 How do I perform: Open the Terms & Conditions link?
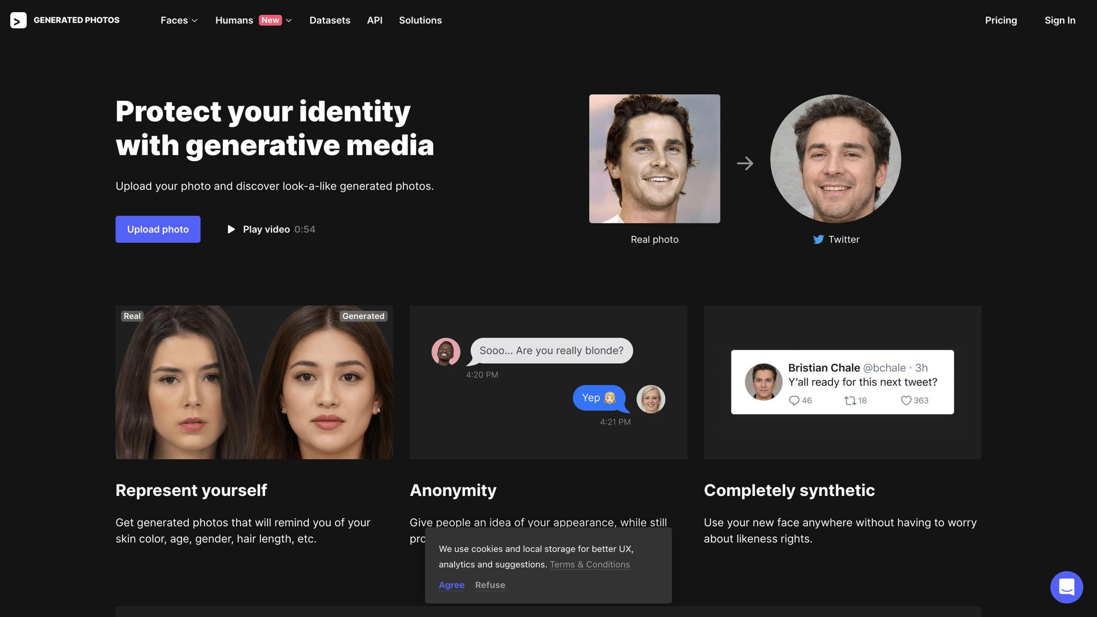click(x=589, y=564)
